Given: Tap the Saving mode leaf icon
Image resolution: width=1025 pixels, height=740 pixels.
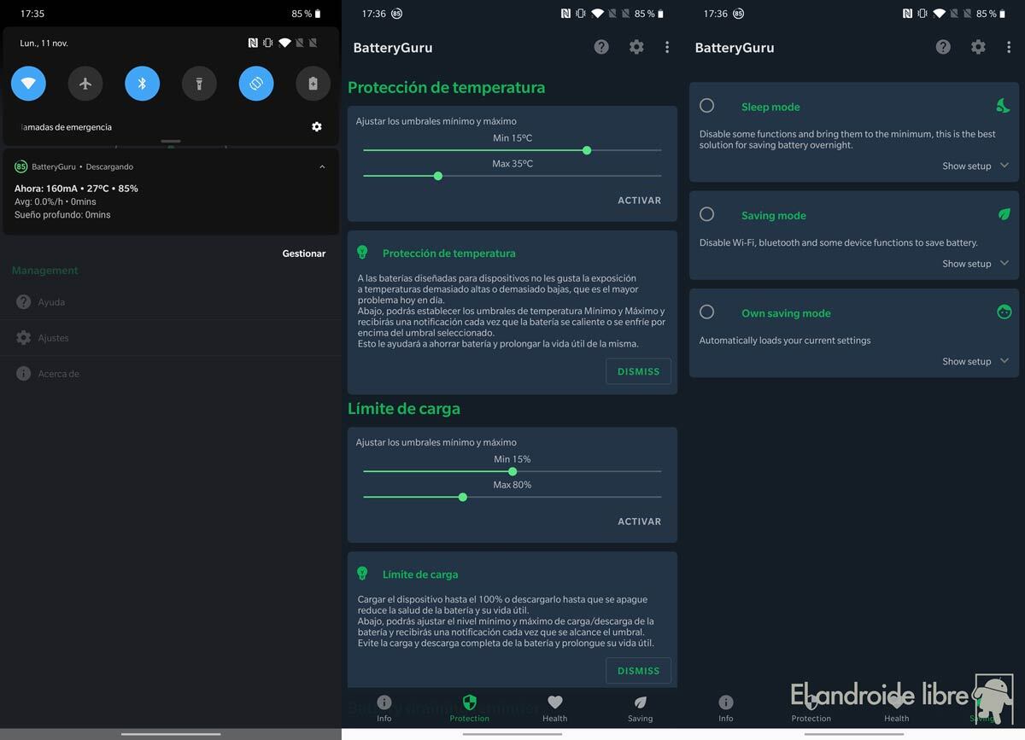Looking at the screenshot, I should [x=1004, y=214].
